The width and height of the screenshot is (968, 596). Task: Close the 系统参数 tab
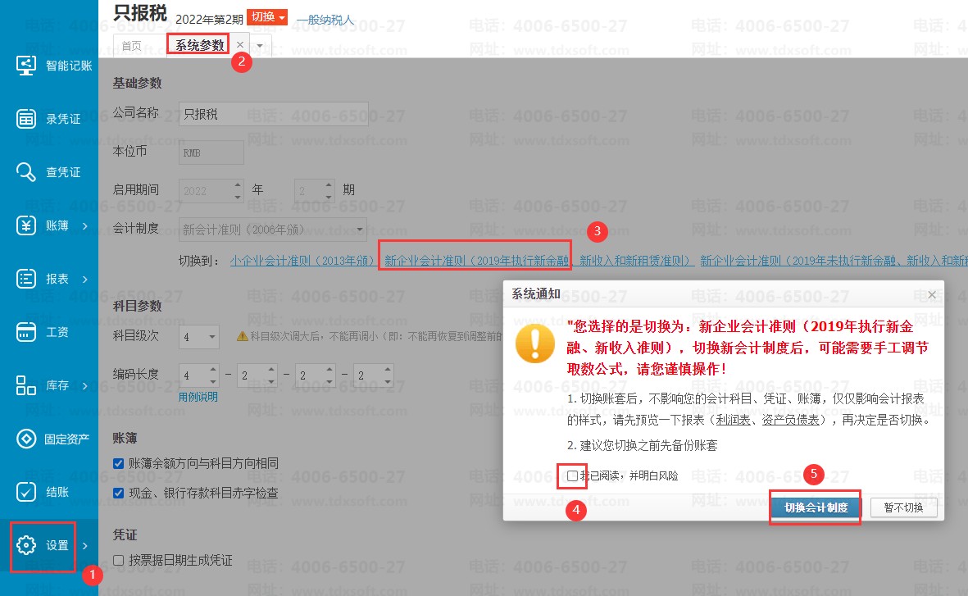pyautogui.click(x=239, y=45)
